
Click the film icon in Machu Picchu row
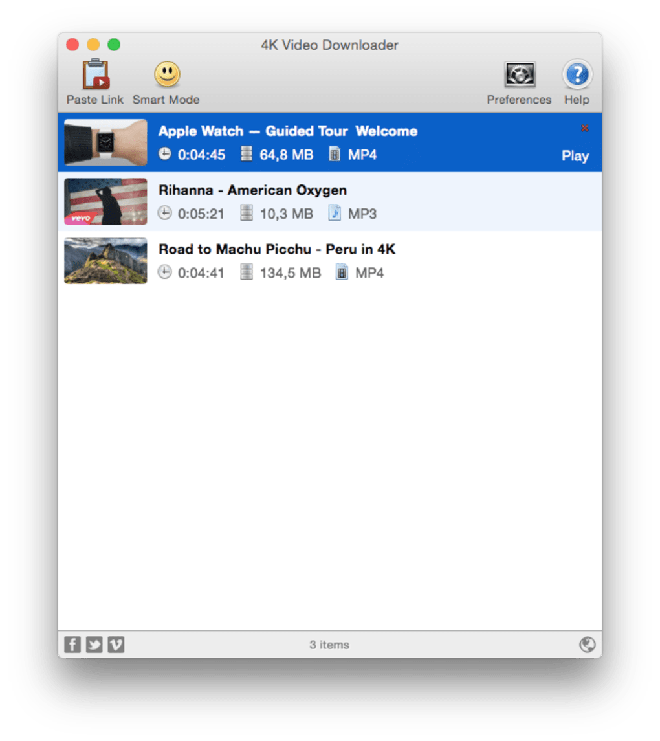tap(342, 272)
